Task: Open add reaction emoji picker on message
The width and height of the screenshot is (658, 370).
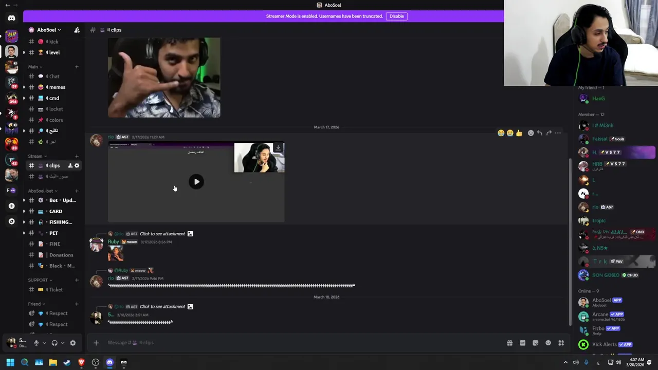Action: (x=531, y=133)
